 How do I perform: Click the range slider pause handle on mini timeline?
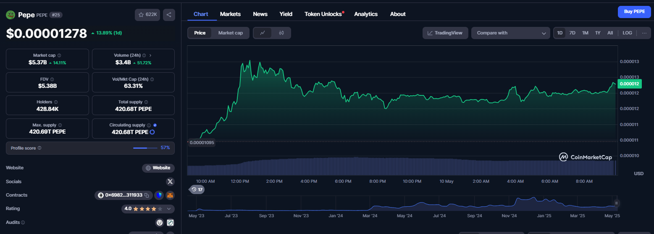617,203
